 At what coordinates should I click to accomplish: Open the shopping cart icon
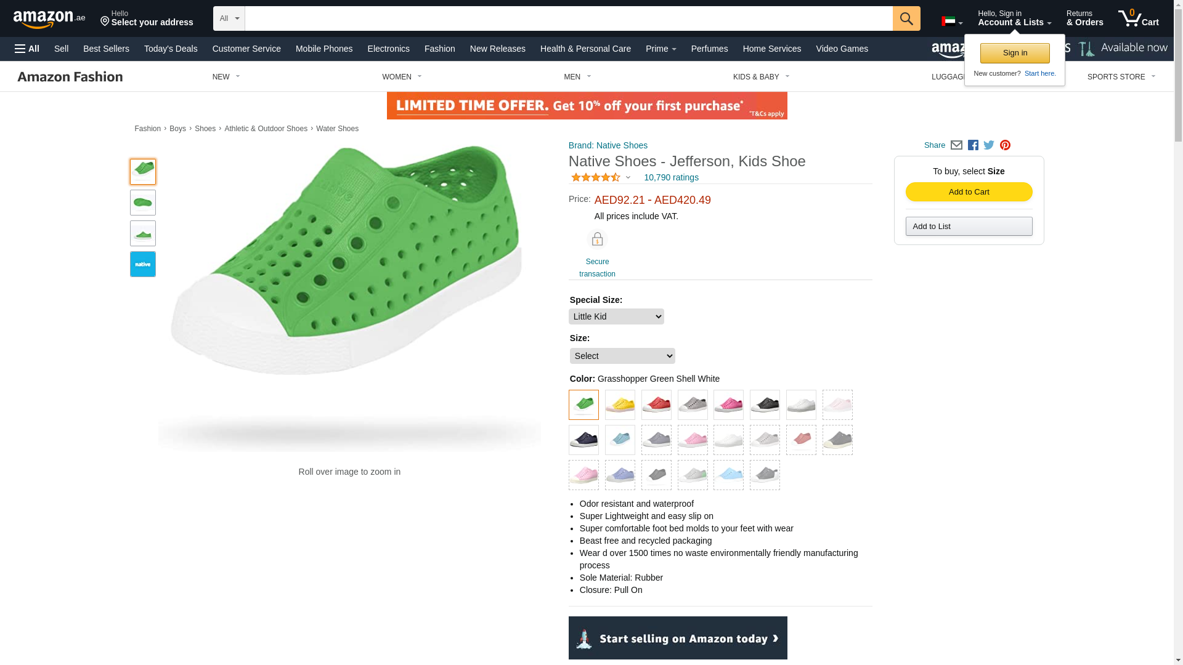pos(1138,18)
